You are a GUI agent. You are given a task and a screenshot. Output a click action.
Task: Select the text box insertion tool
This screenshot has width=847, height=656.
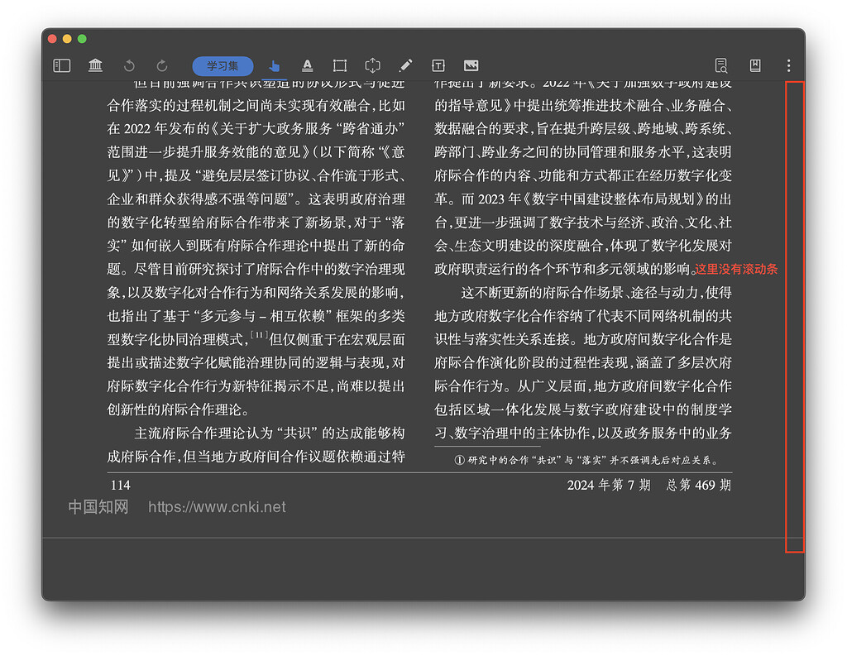point(438,65)
